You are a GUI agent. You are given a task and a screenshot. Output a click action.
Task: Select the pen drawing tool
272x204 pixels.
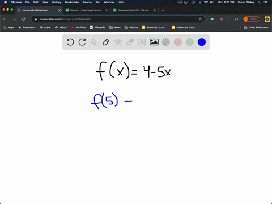coord(106,42)
